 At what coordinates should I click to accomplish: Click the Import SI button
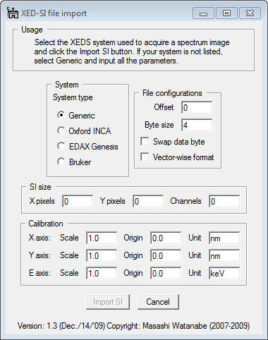coord(108,302)
